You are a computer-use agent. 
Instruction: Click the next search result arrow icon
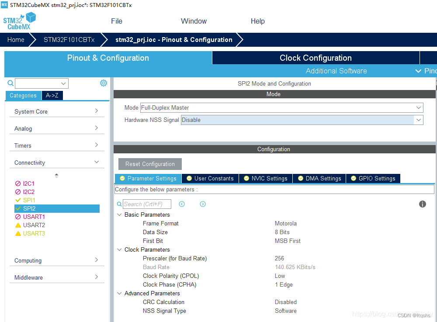tap(203, 204)
